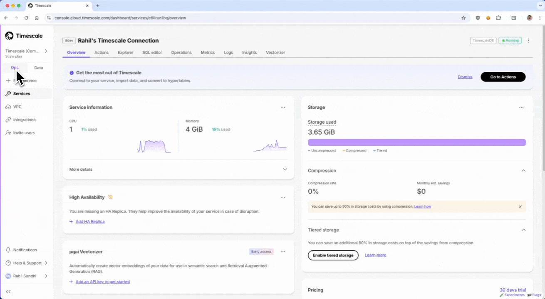545x299 pixels.
Task: Open Storage card three-dot menu
Action: pyautogui.click(x=521, y=107)
